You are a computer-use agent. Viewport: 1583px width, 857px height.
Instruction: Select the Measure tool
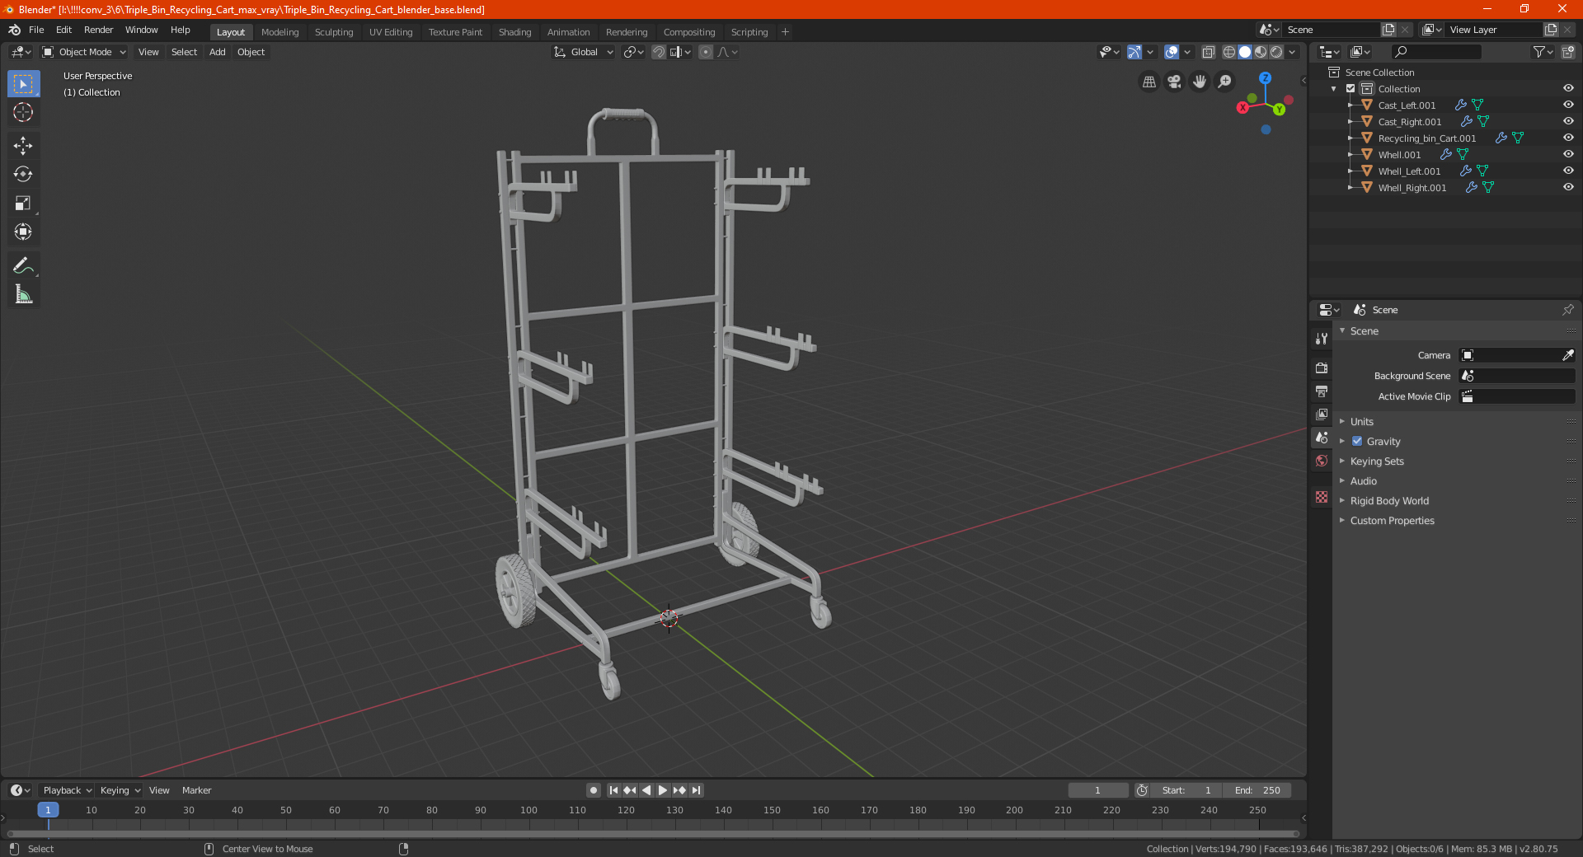click(x=23, y=294)
